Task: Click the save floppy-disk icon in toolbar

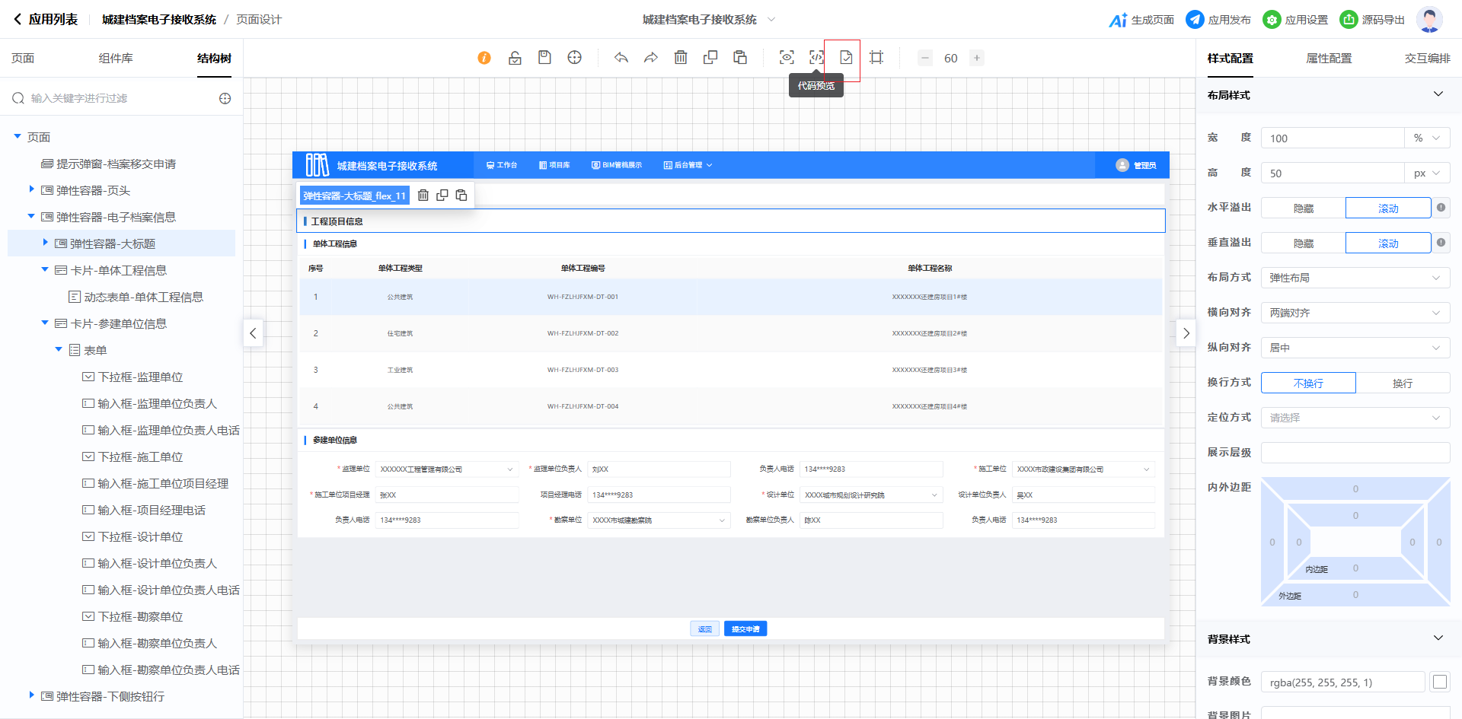Action: 544,58
